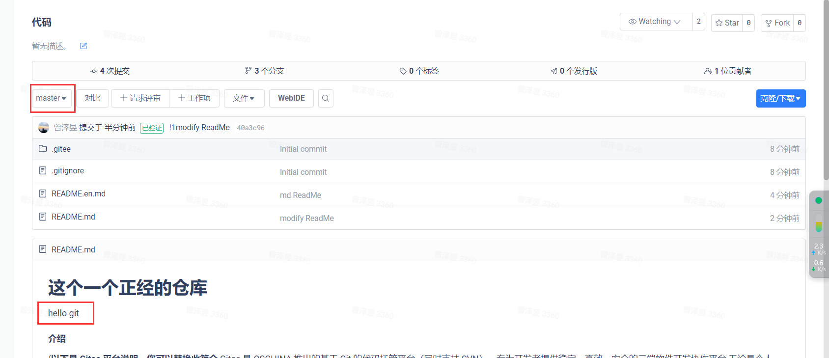Click the .gitignore Initial commit message
Image resolution: width=829 pixels, height=358 pixels.
point(303,172)
